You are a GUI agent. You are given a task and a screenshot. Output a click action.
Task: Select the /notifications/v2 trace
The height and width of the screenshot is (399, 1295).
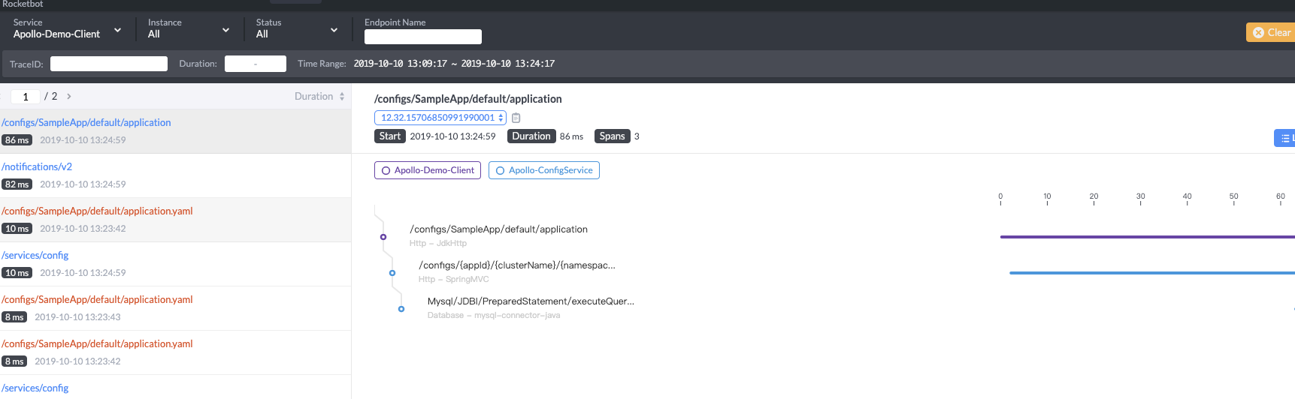click(x=175, y=175)
